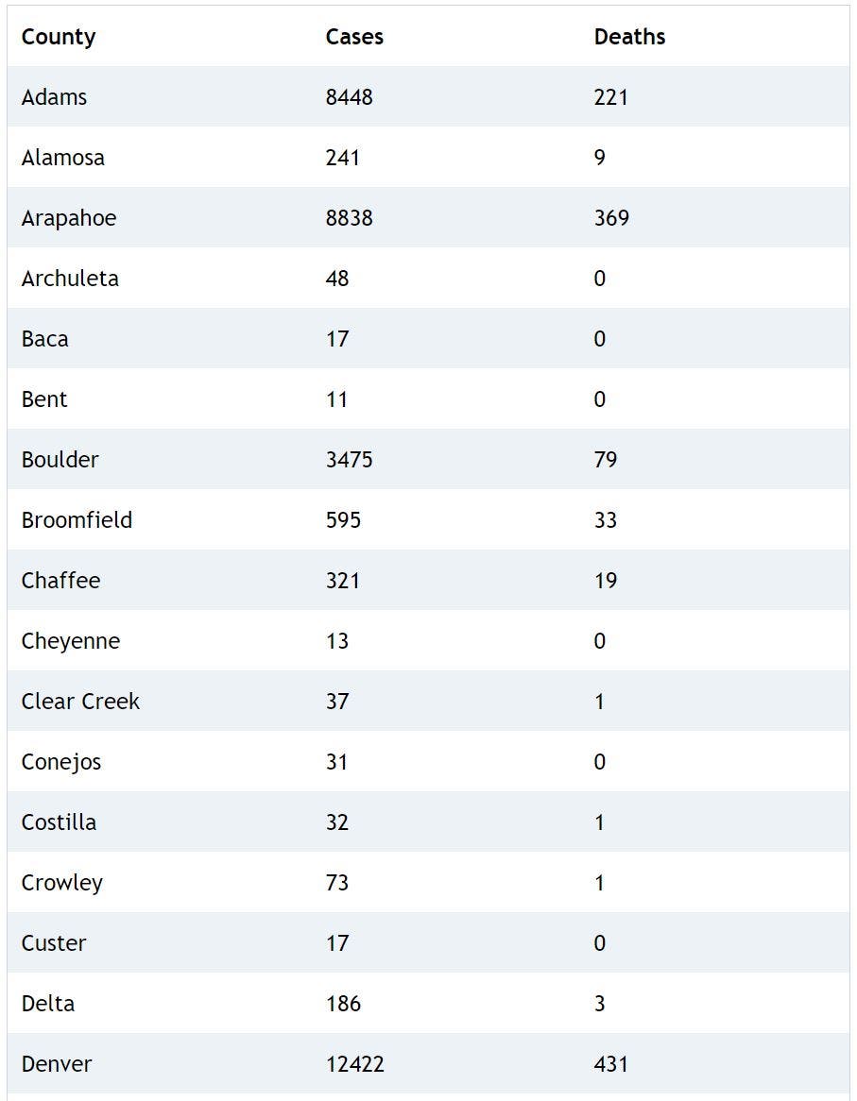Click Denver cases value 12422

click(354, 1064)
